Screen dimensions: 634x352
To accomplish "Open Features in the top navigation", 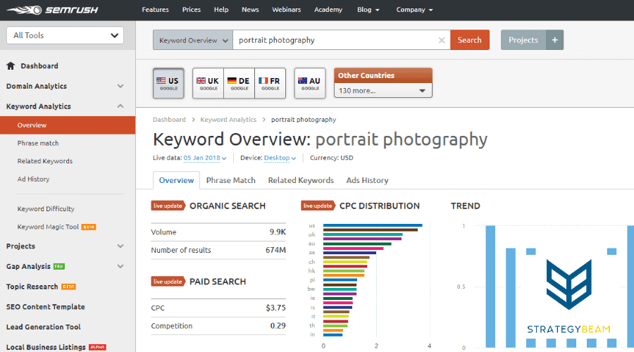I will 155,10.
